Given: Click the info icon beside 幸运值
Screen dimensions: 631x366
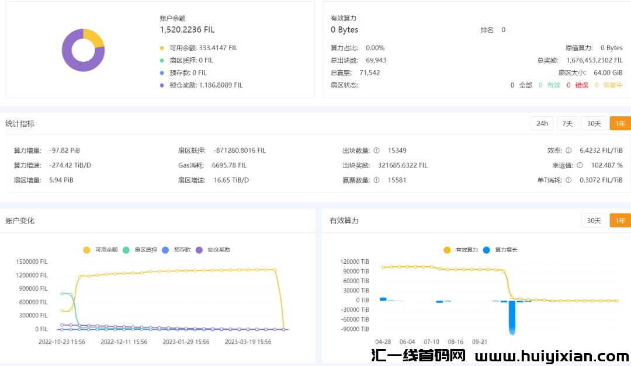Looking at the screenshot, I should [580, 165].
